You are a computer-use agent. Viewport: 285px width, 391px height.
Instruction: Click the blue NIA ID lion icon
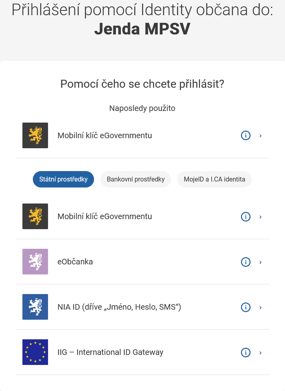[35, 307]
